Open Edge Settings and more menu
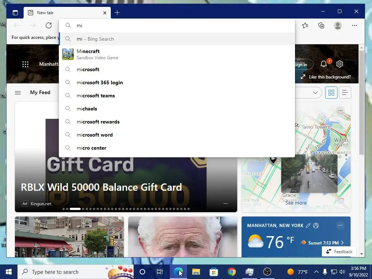Viewport: 372px width, 279px height. [x=355, y=25]
